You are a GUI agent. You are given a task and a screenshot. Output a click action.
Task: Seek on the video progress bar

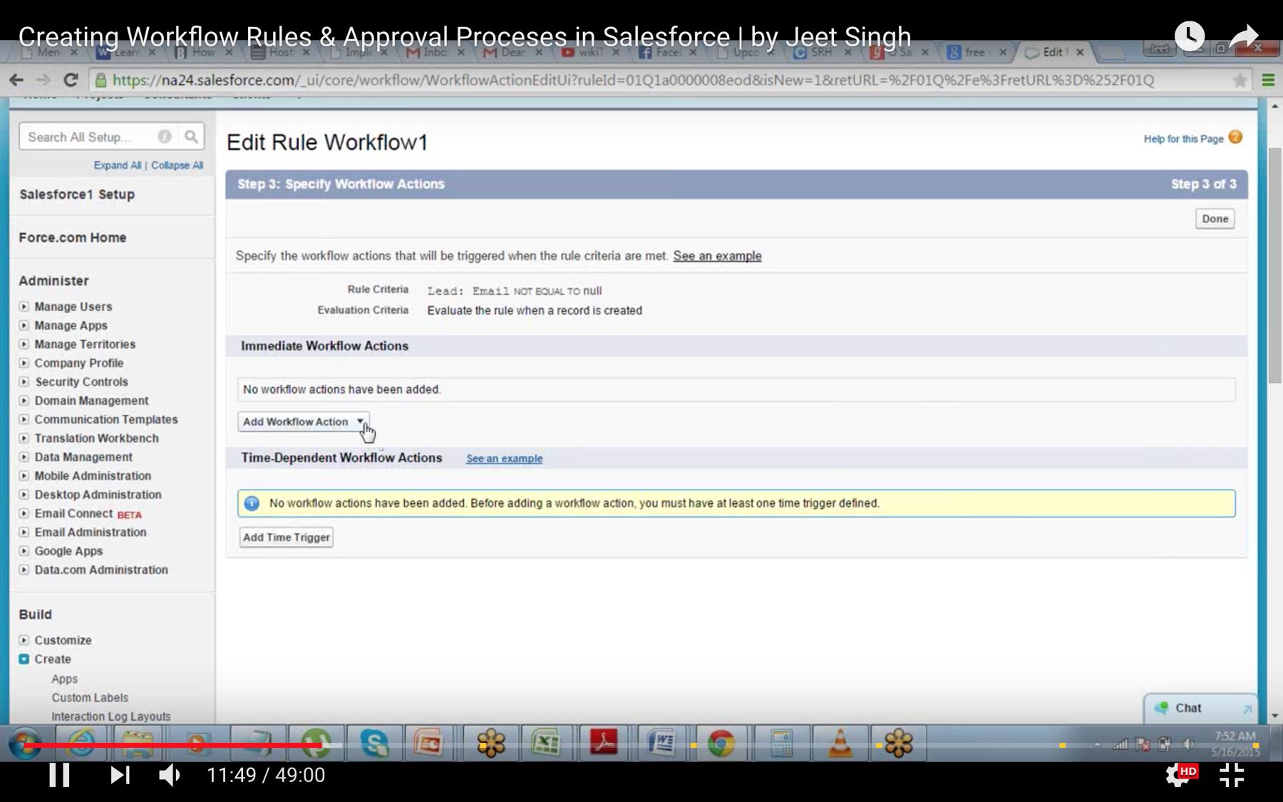641,746
